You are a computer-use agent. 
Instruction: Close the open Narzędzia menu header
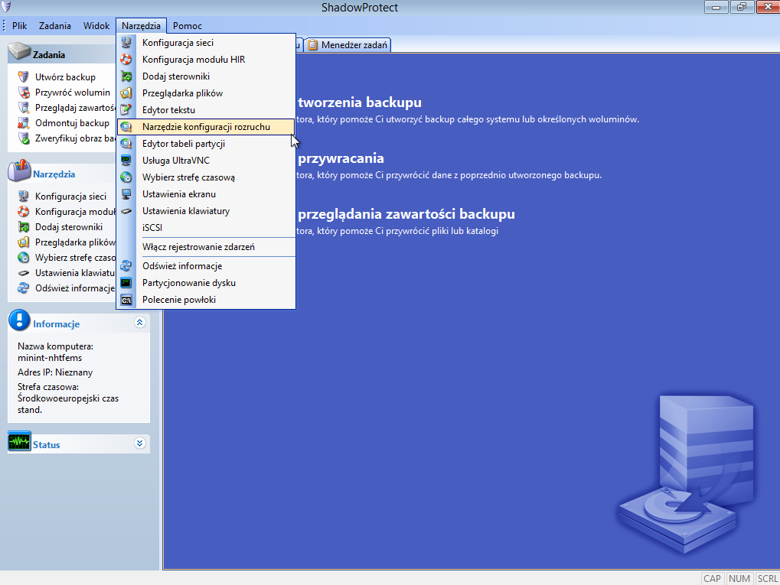tap(142, 26)
